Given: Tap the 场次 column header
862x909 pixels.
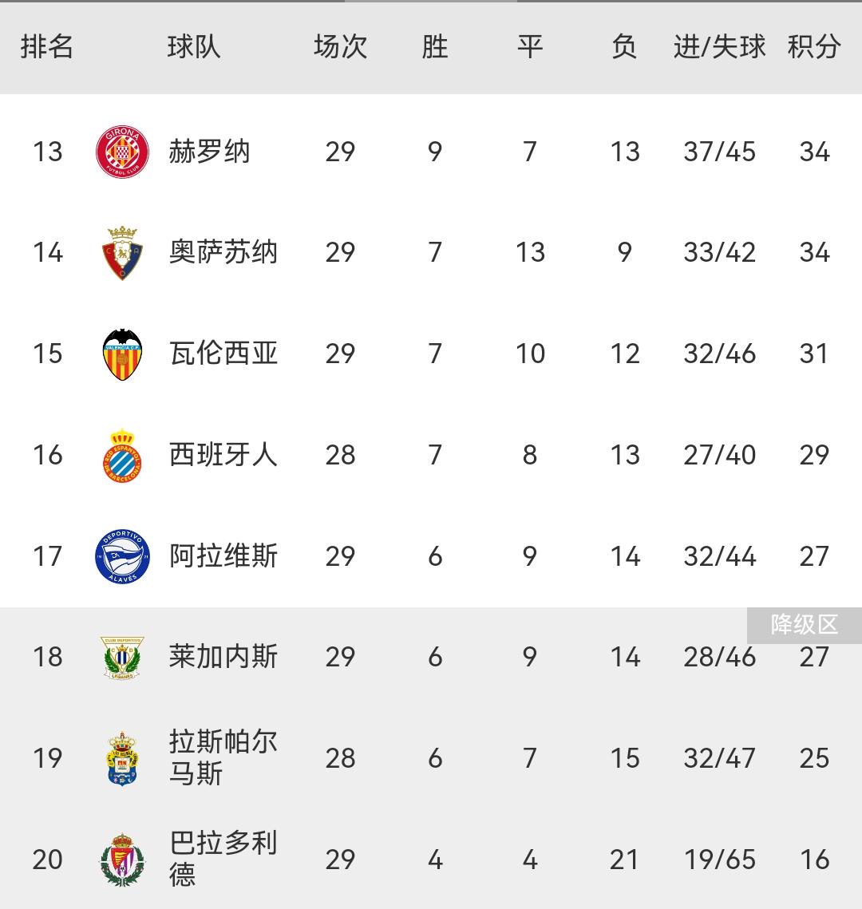Looking at the screenshot, I should tap(340, 47).
